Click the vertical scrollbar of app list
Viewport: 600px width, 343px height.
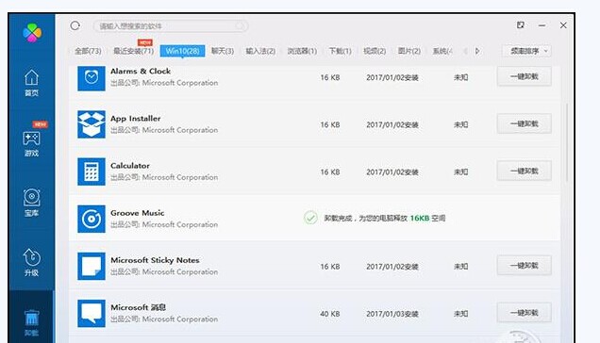tap(567, 142)
